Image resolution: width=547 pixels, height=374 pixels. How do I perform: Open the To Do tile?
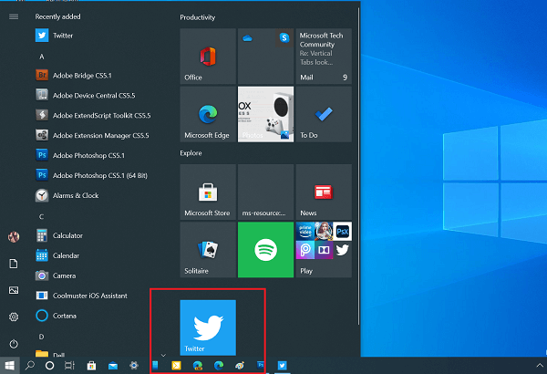tap(324, 114)
